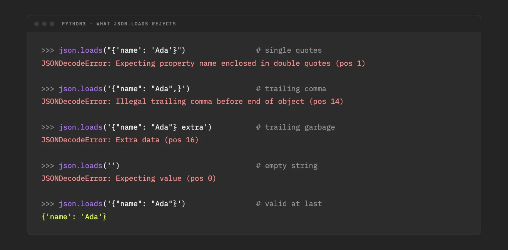The image size is (508, 250).
Task: Click the json.loads("{'name': 'Ada'}") command line
Action: [114, 50]
